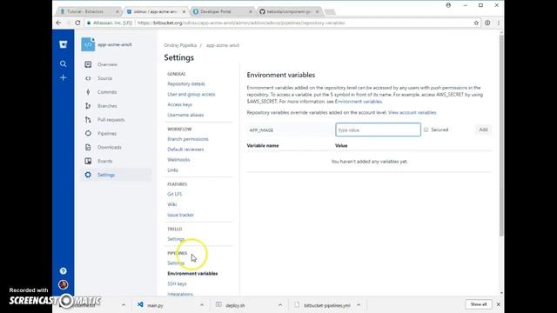This screenshot has width=557, height=313.
Task: Click the Boards icon
Action: pos(88,161)
